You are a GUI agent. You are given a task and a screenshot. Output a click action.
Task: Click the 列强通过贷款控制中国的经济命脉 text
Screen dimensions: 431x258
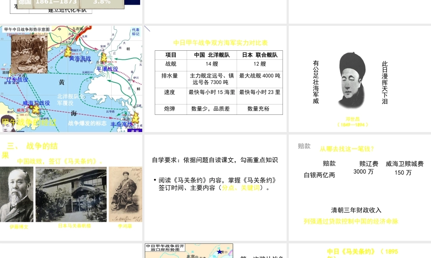(x=351, y=221)
